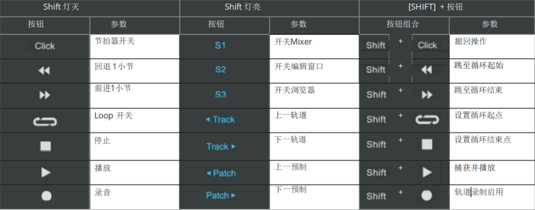Click the play triangle in first column

[46, 172]
